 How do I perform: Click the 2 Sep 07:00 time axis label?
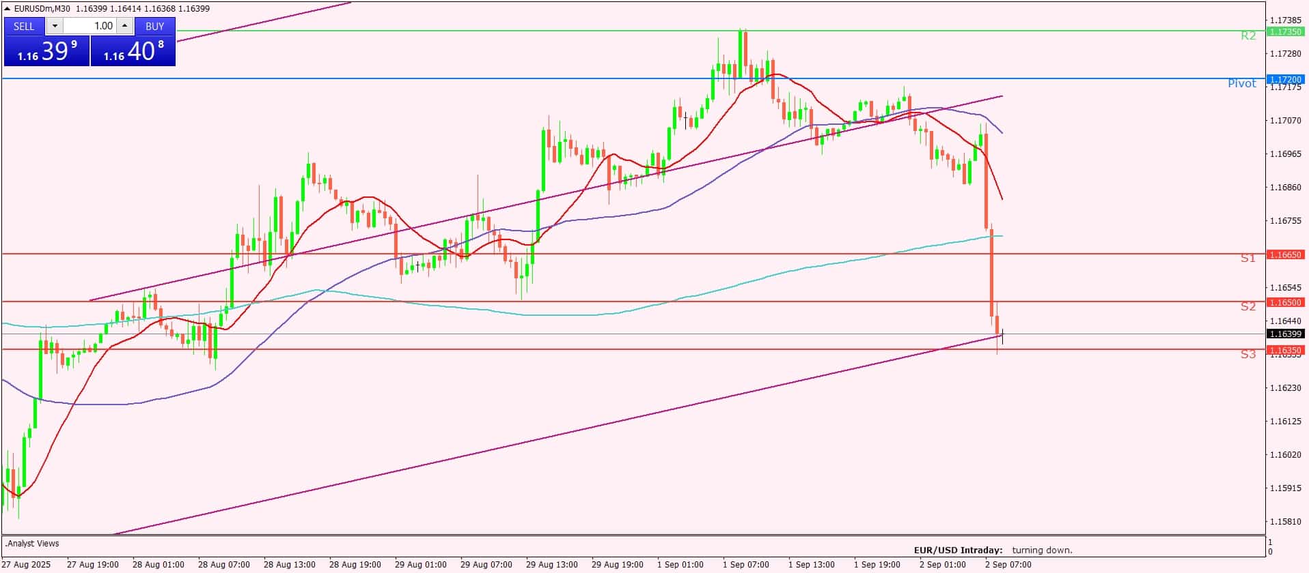(x=1008, y=565)
